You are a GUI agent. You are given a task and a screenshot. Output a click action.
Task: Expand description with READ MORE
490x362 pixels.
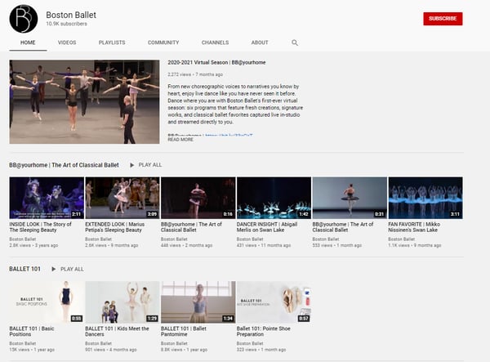coord(180,140)
